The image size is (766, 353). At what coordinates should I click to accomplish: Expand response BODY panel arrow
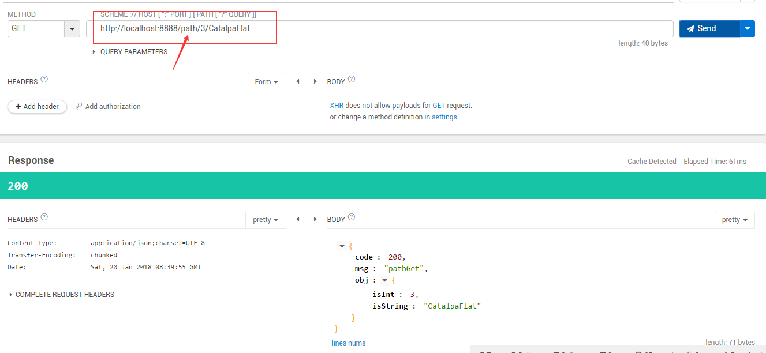[315, 220]
